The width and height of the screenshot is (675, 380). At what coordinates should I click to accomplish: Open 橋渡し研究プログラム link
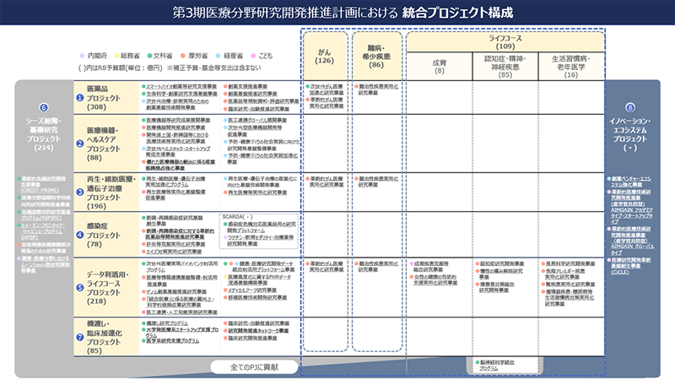(x=166, y=323)
